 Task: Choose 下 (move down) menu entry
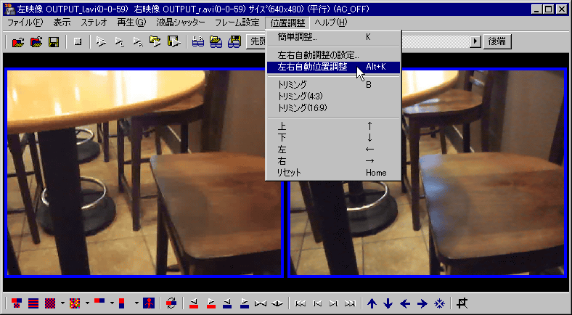point(333,138)
